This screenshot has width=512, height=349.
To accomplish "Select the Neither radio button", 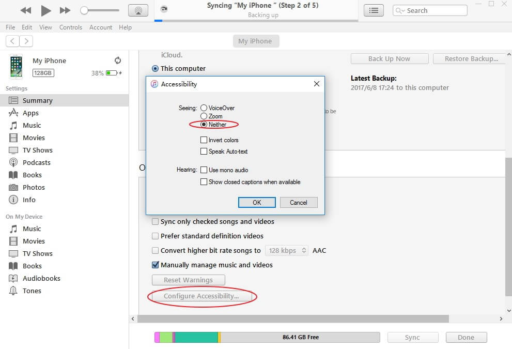I will click(204, 124).
